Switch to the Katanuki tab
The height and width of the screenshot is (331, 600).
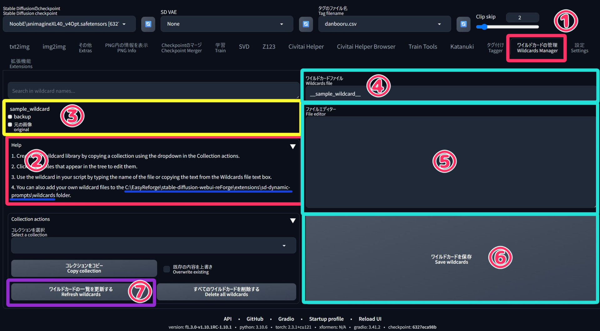click(x=462, y=47)
